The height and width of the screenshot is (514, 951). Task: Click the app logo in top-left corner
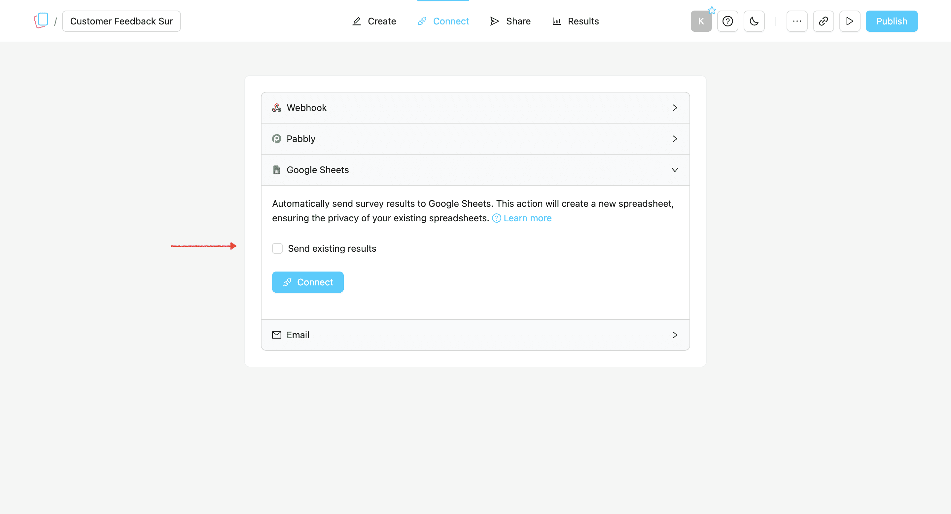click(41, 20)
